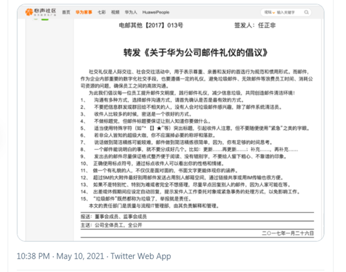Screen dimensions: 346x272
Task: Click the Twitter Web App source link
Action: point(141,256)
